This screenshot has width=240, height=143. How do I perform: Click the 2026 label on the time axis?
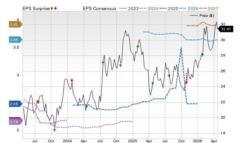[198, 141]
